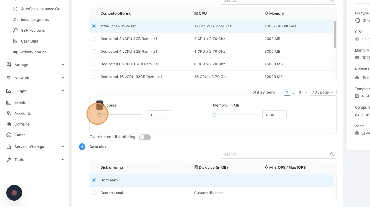Expand the Storage sidebar menu

click(35, 65)
